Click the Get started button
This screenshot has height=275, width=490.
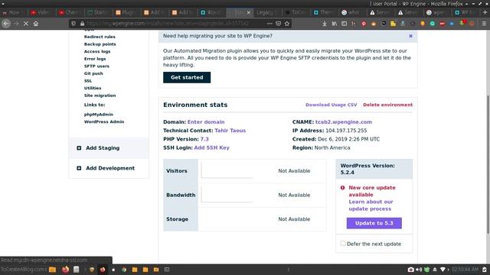187,77
